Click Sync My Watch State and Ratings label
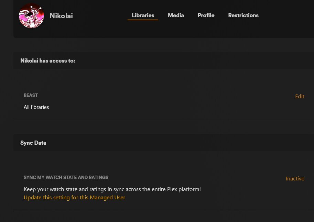The image size is (314, 222). [66, 177]
